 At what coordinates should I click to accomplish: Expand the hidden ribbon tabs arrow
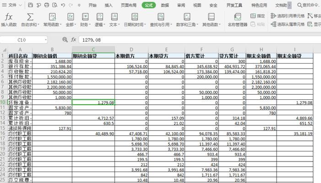[x=289, y=5]
